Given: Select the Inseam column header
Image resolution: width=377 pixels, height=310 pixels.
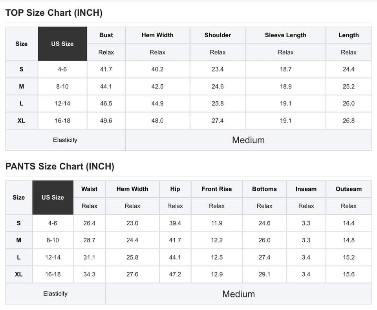Looking at the screenshot, I should 306,189.
